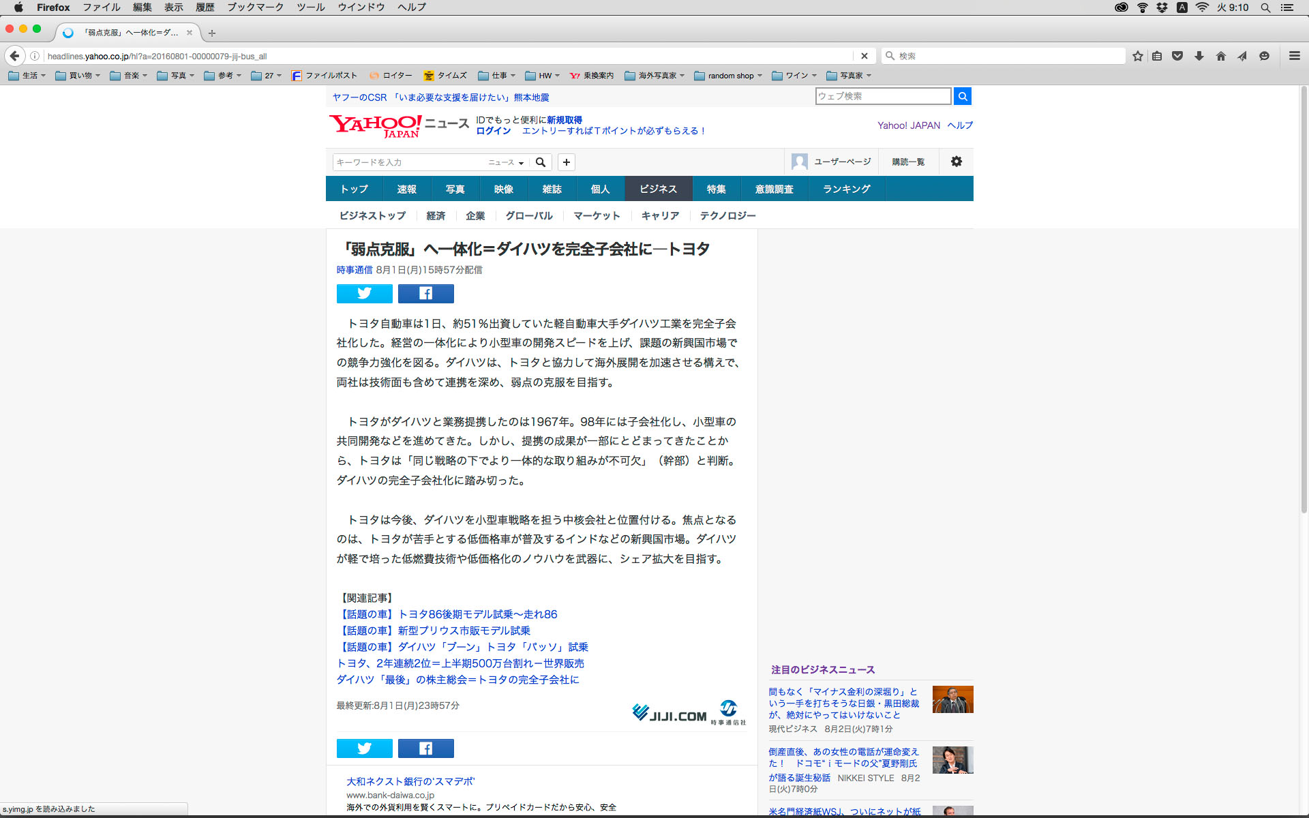The width and height of the screenshot is (1309, 818).
Task: Expand the 仕事 bookmarks folder
Action: pyautogui.click(x=497, y=76)
